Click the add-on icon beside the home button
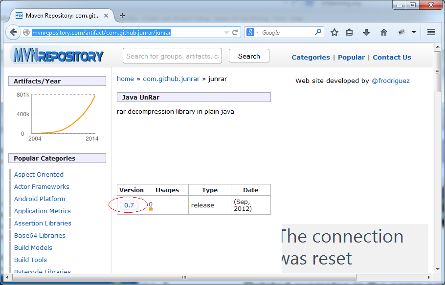 pyautogui.click(x=401, y=32)
